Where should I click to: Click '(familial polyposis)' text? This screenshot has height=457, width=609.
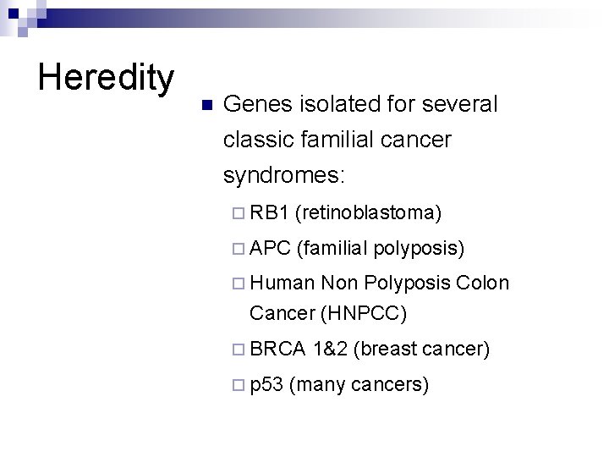[380, 248]
